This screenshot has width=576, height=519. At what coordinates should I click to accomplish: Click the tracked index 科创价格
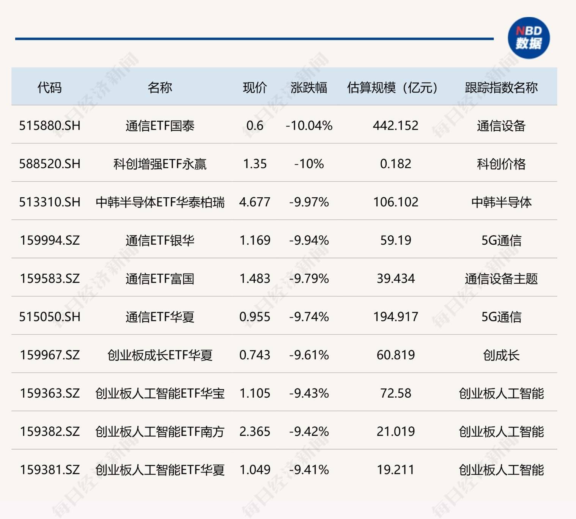501,164
